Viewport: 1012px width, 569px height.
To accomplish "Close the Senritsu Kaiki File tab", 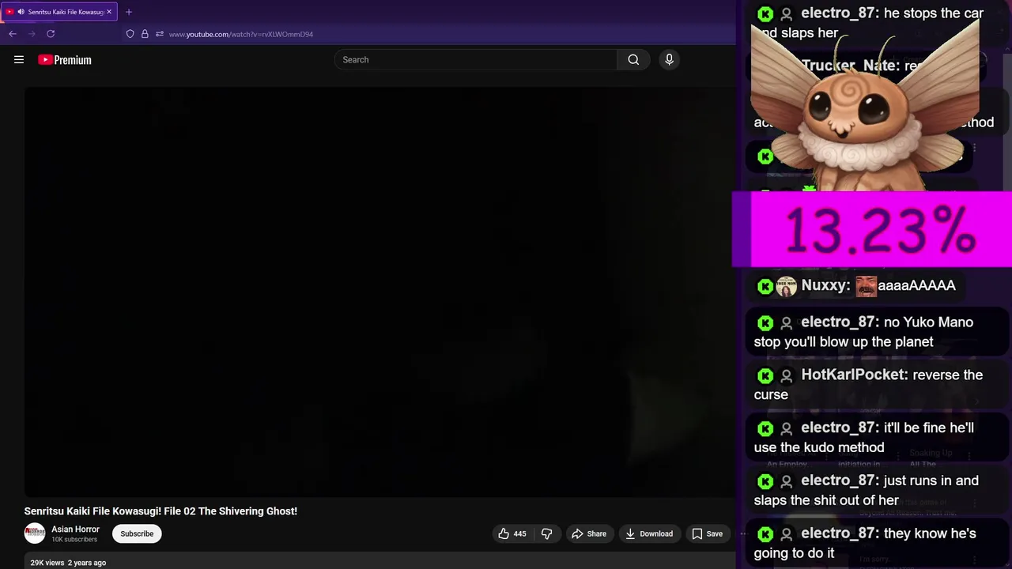I will 109,12.
